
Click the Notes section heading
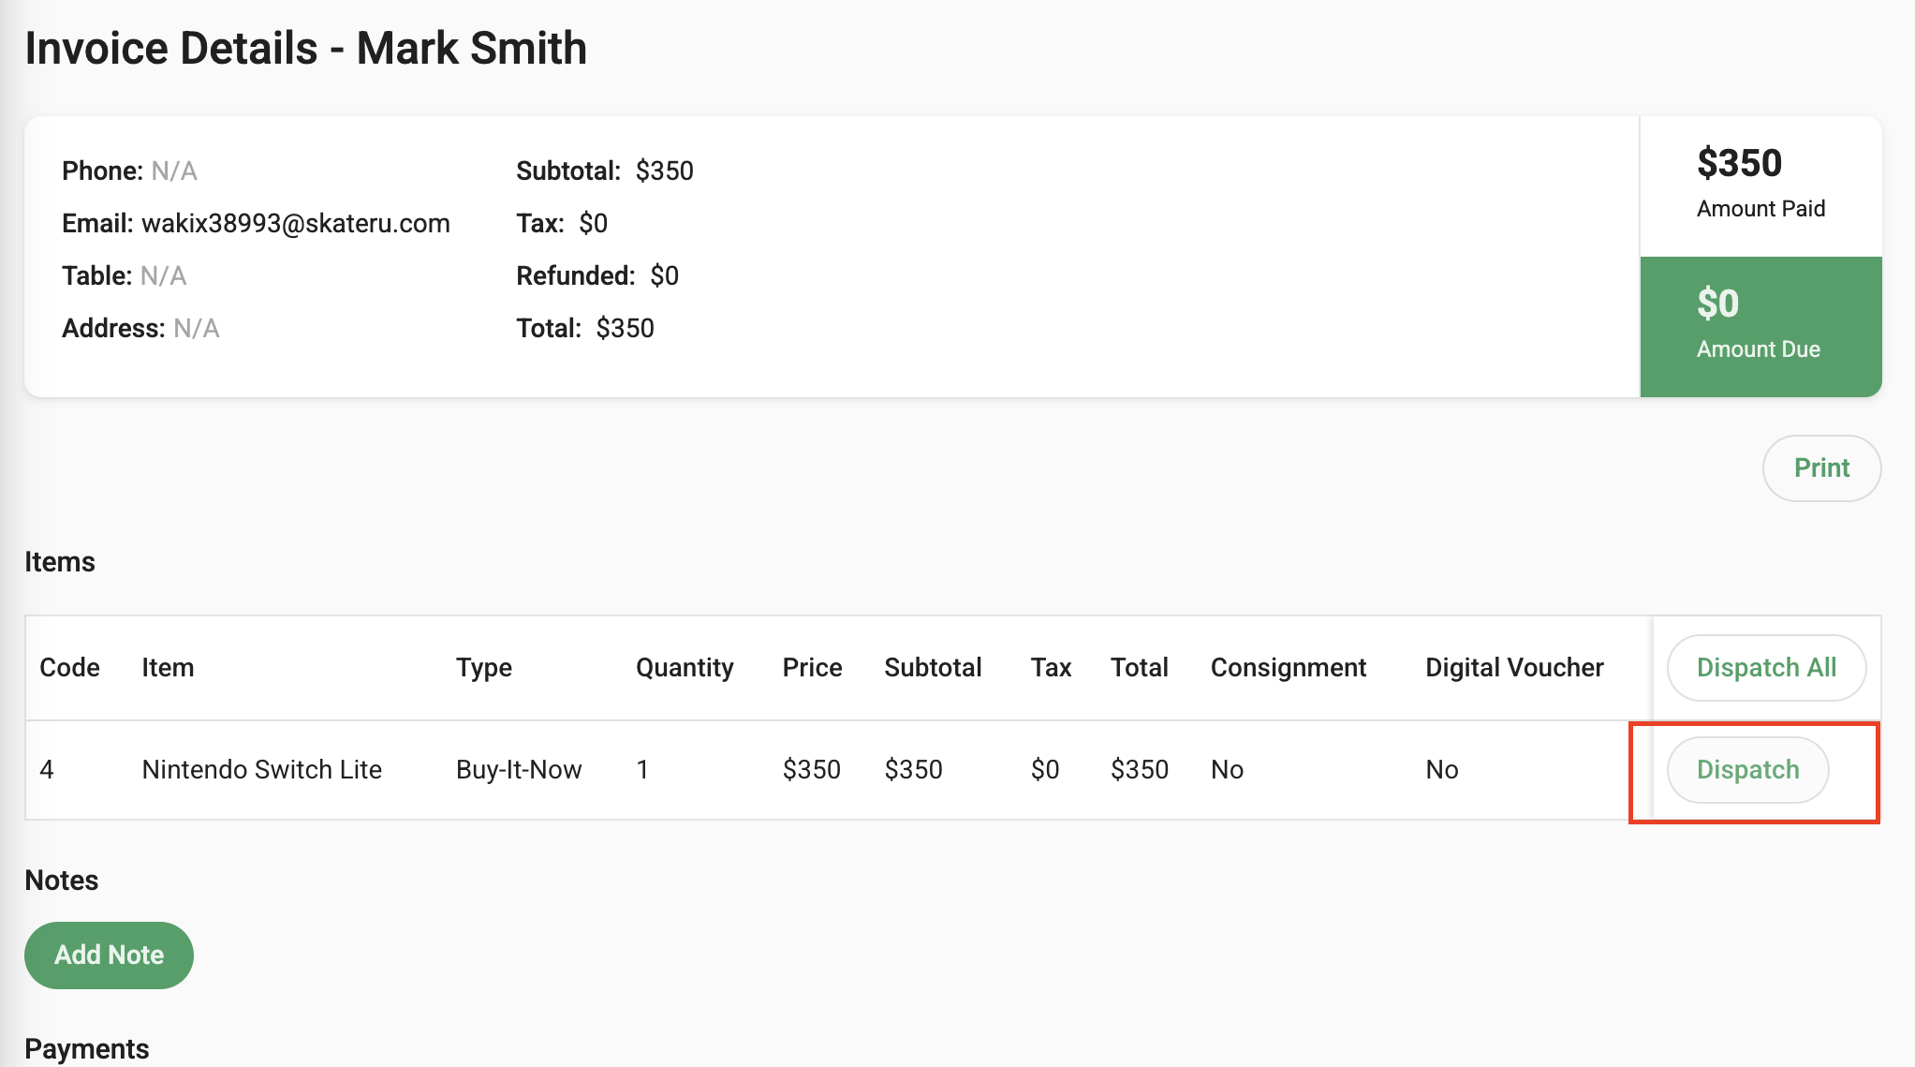[61, 881]
